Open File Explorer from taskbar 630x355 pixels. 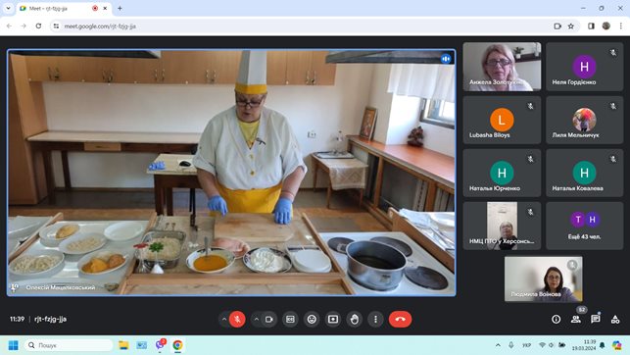(x=123, y=345)
